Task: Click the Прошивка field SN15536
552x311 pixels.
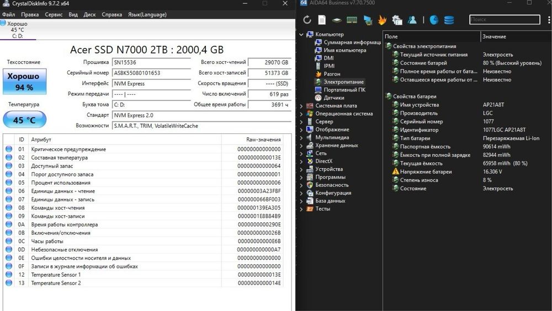Action: [151, 62]
